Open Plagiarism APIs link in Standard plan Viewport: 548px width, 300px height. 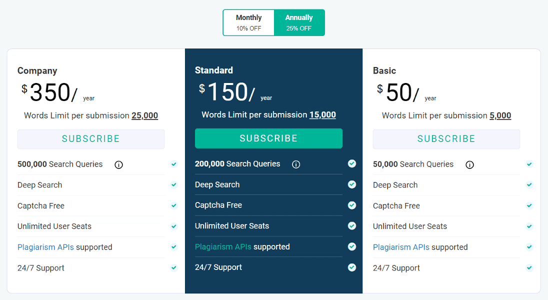(x=223, y=246)
